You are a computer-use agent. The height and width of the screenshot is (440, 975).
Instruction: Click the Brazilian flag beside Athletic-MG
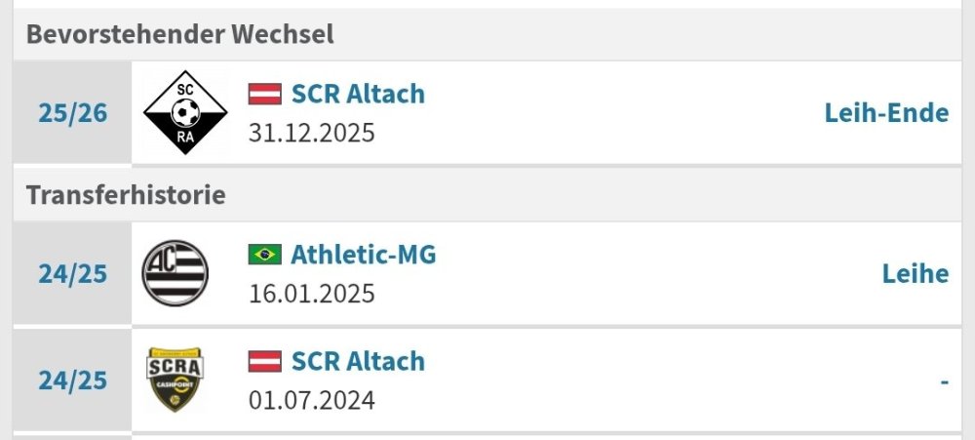tap(265, 255)
